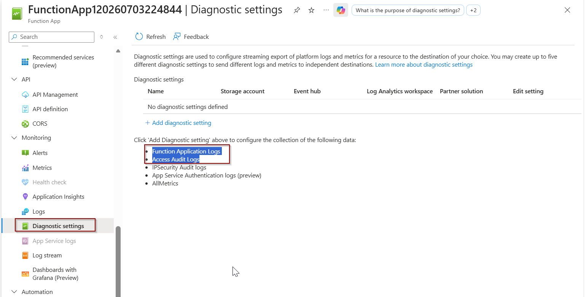Screen dimensions: 586x297
Task: Click the App Service logs icon
Action: tap(25, 241)
